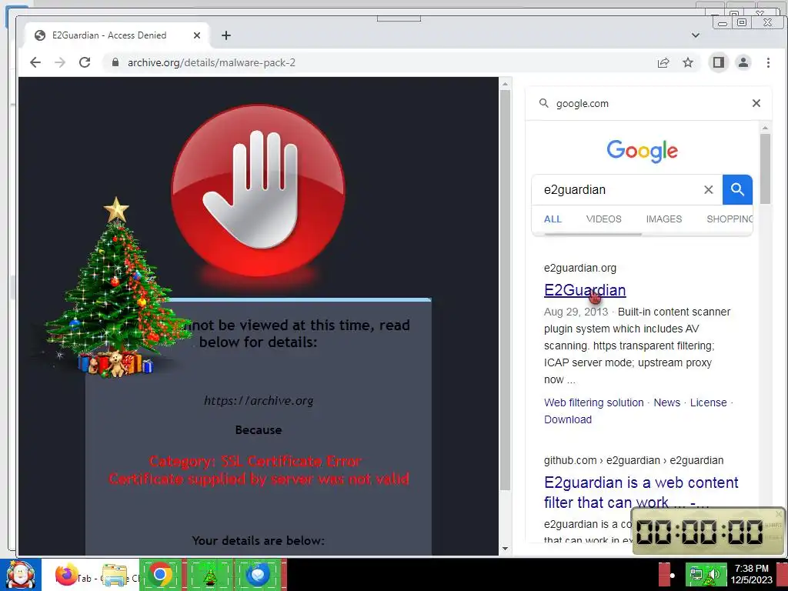This screenshot has width=788, height=591.
Task: Submit search with blue magnifier button
Action: click(x=737, y=189)
